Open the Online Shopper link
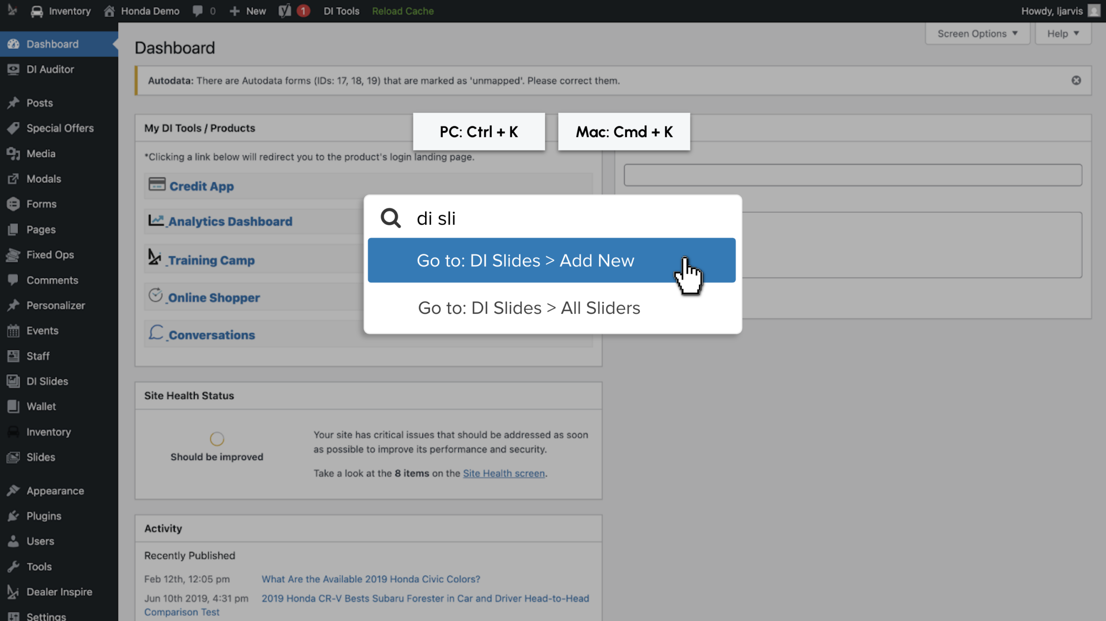The width and height of the screenshot is (1106, 621). point(214,297)
